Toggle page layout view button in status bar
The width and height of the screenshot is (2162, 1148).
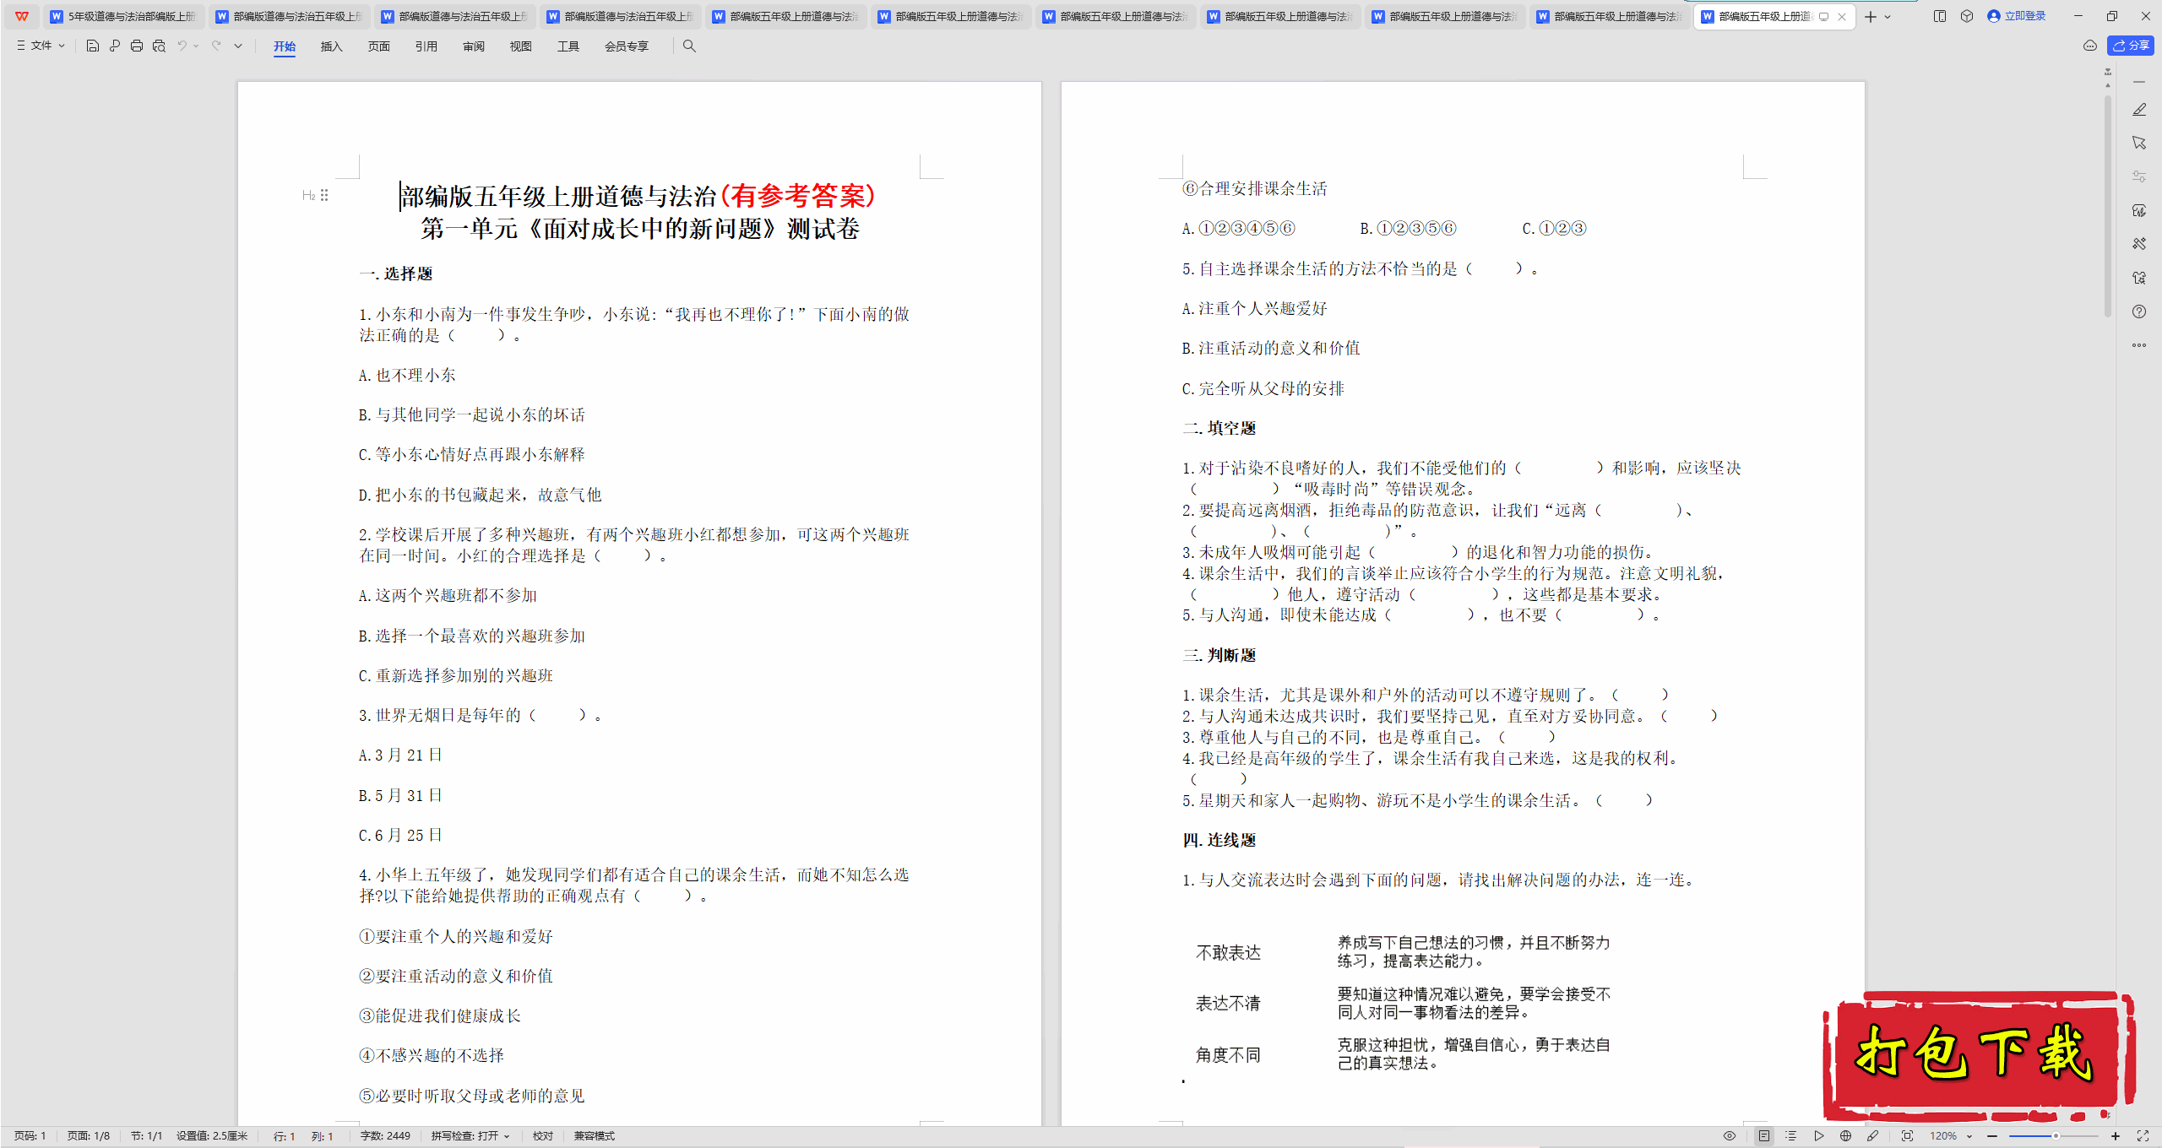click(x=1764, y=1136)
